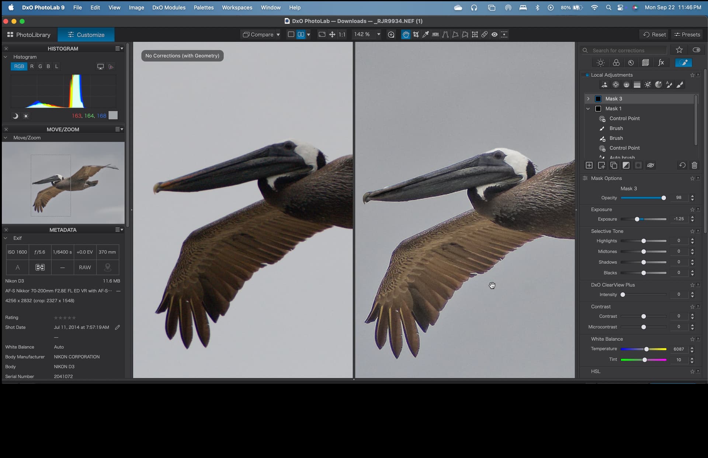The width and height of the screenshot is (708, 458).
Task: Select the Horizon leveling tool
Action: 435,34
